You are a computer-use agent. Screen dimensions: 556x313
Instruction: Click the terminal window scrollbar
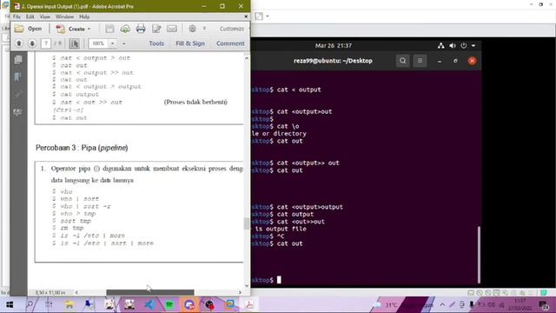(x=479, y=255)
